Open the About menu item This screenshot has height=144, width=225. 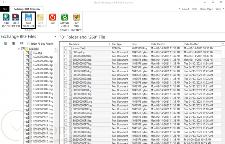tap(185, 9)
